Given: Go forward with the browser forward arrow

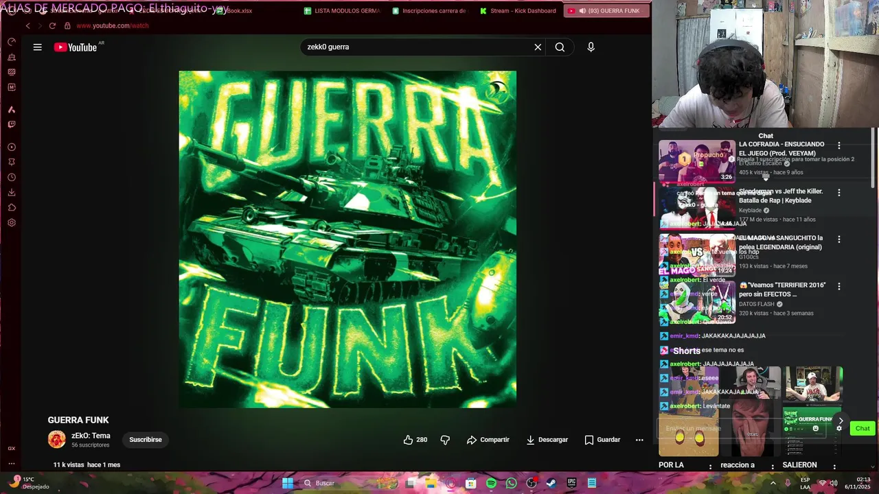Looking at the screenshot, I should pos(40,25).
